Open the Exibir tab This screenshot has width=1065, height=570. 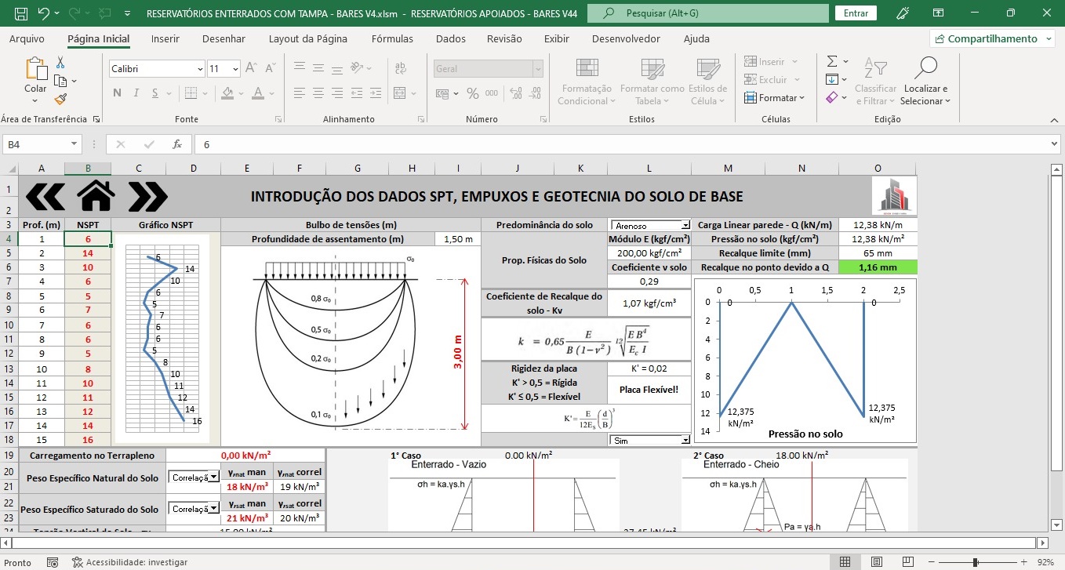[557, 38]
